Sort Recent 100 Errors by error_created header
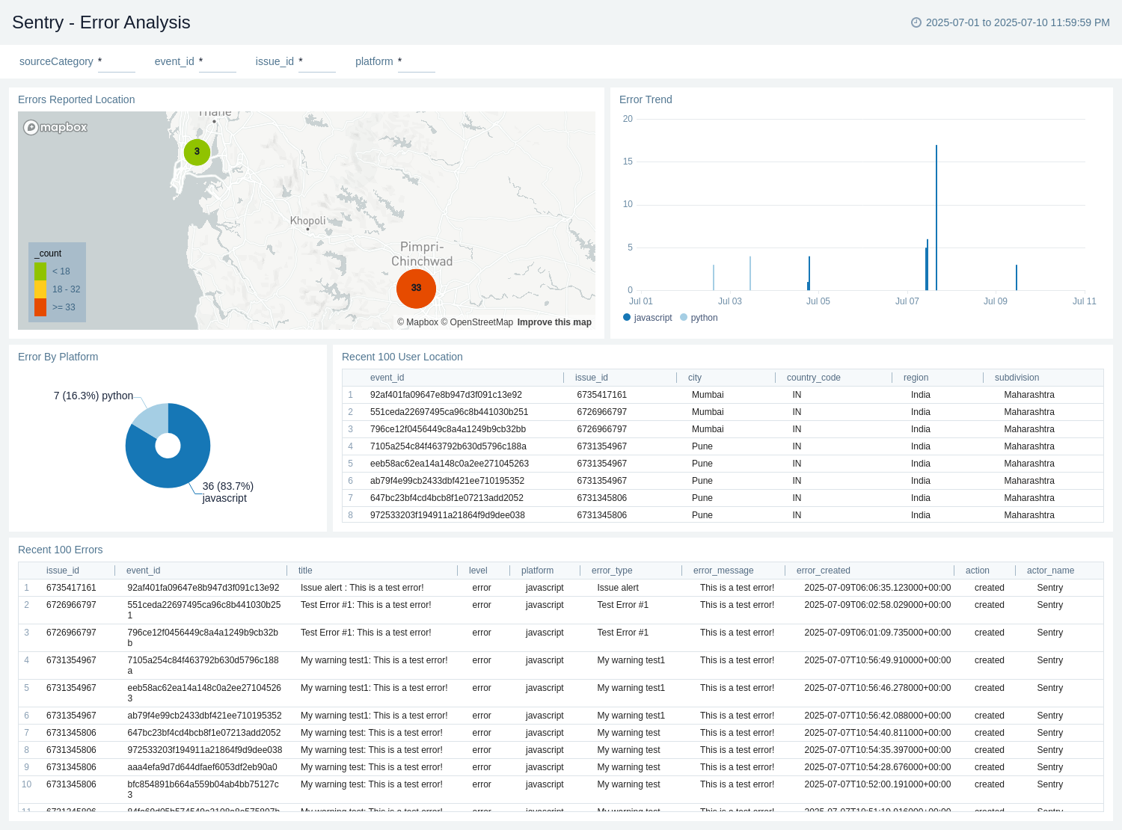Viewport: 1122px width, 830px height. click(823, 571)
